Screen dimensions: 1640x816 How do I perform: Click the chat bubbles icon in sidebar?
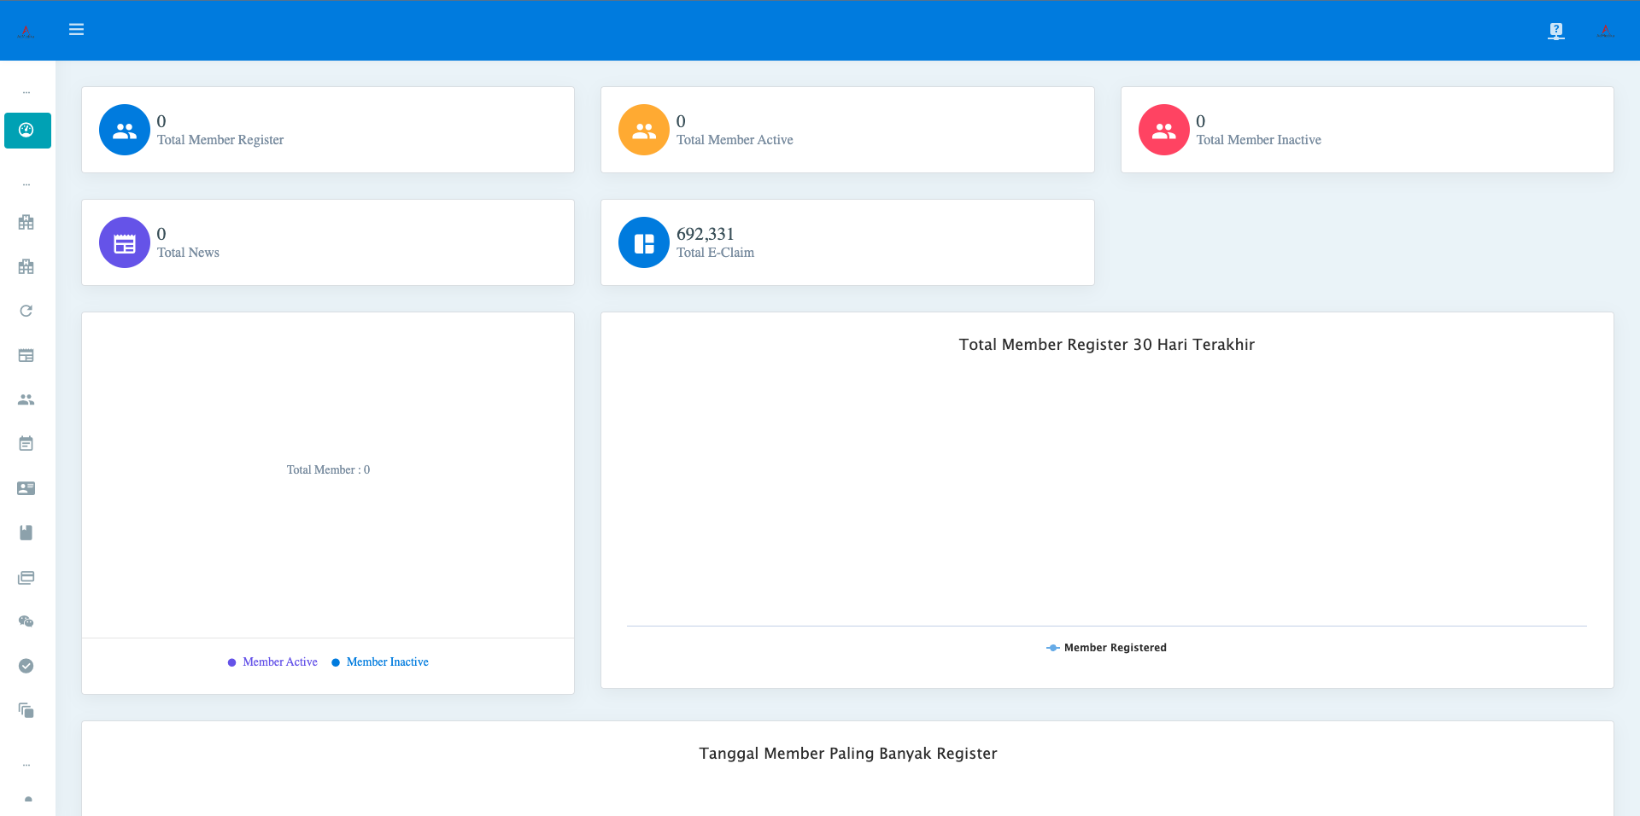pyautogui.click(x=26, y=621)
